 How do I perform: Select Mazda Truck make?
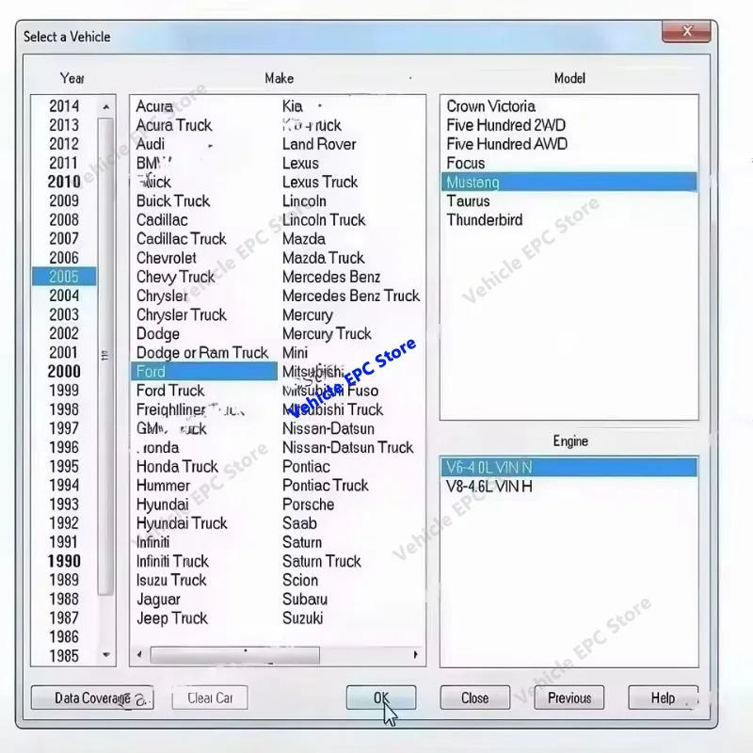(324, 258)
